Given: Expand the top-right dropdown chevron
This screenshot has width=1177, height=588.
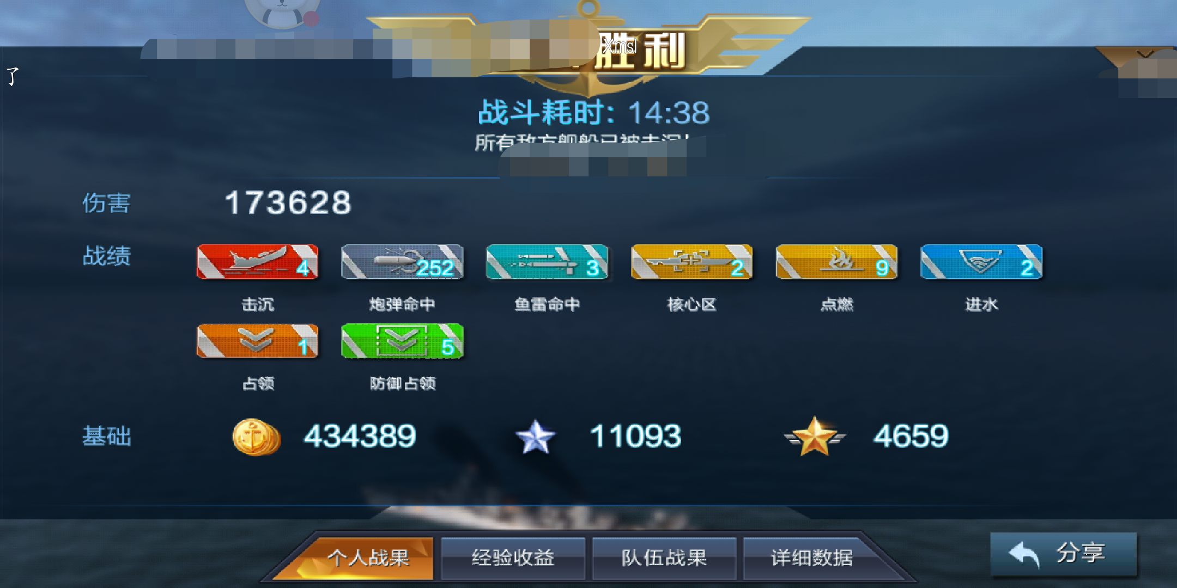Looking at the screenshot, I should (x=1145, y=54).
